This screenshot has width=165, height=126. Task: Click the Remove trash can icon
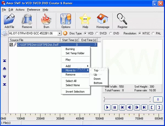27,19
